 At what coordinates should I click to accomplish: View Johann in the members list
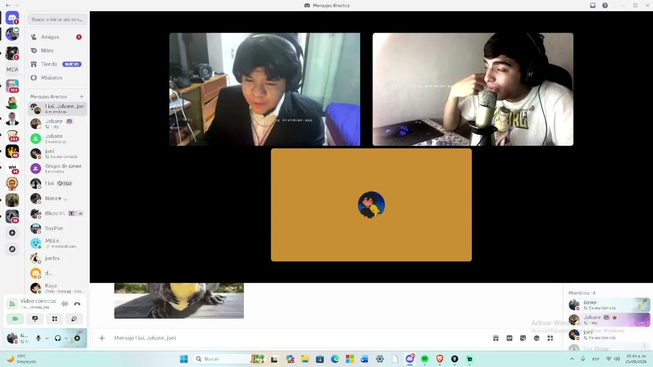[x=609, y=320]
